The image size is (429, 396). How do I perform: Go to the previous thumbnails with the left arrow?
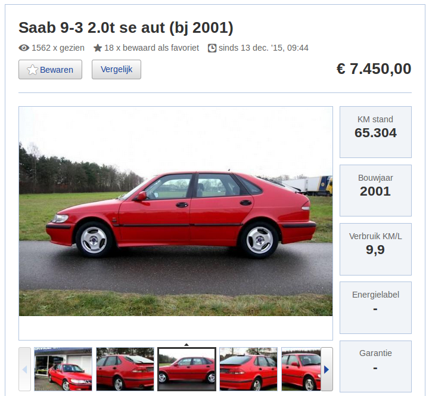pos(24,369)
